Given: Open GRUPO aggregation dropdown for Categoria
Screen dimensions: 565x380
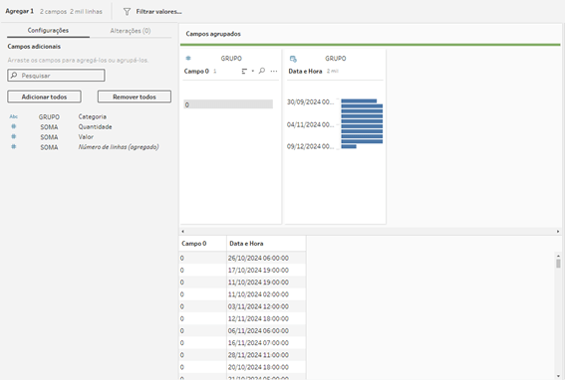Looking at the screenshot, I should 49,117.
